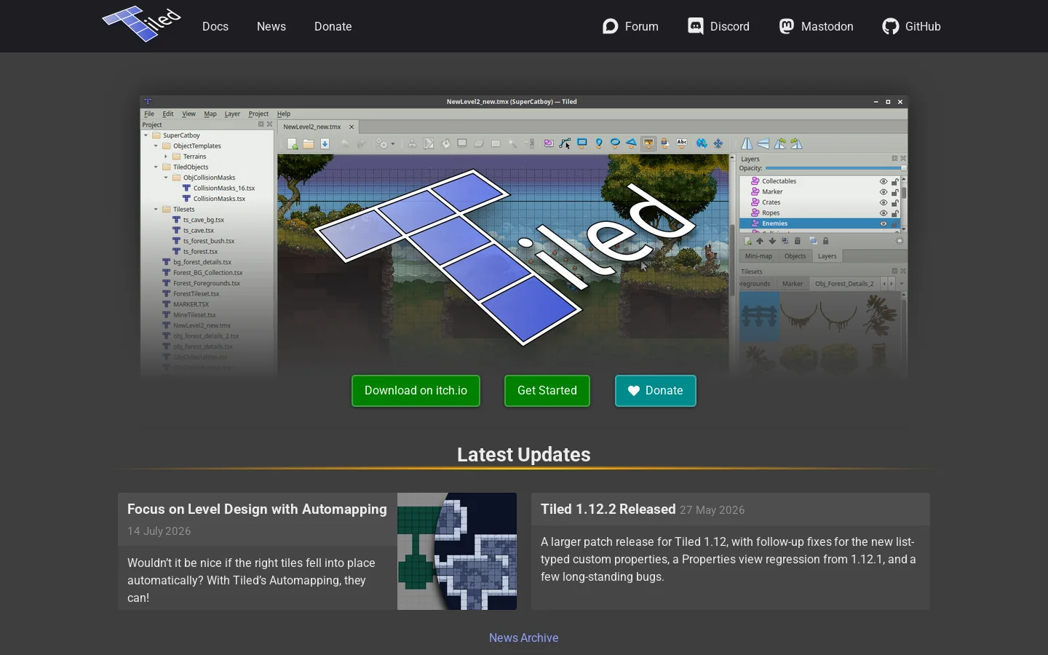Image resolution: width=1048 pixels, height=655 pixels.
Task: Open the Automapping article thumbnail image
Action: tap(457, 552)
